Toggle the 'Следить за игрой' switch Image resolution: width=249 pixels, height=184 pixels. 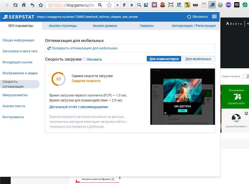coord(245,76)
